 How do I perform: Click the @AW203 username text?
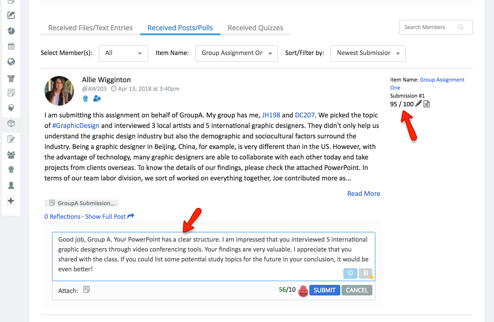coord(94,89)
